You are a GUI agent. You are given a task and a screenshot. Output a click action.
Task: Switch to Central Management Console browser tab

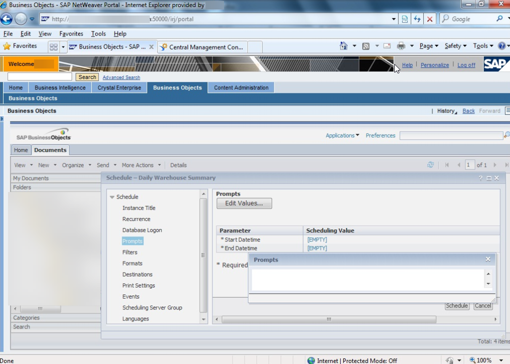tap(202, 47)
